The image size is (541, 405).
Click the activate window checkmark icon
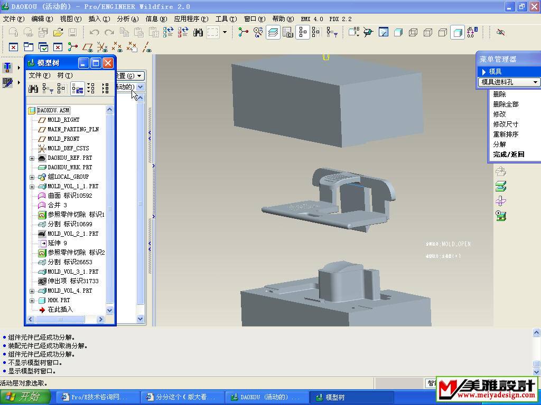tap(43, 47)
